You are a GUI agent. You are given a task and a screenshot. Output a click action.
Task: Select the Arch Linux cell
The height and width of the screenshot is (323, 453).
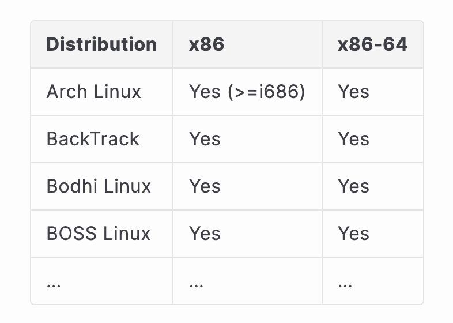(93, 92)
